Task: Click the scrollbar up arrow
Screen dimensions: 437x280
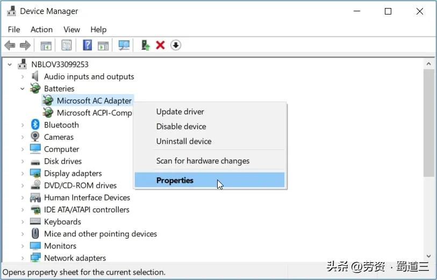Action: (x=428, y=64)
